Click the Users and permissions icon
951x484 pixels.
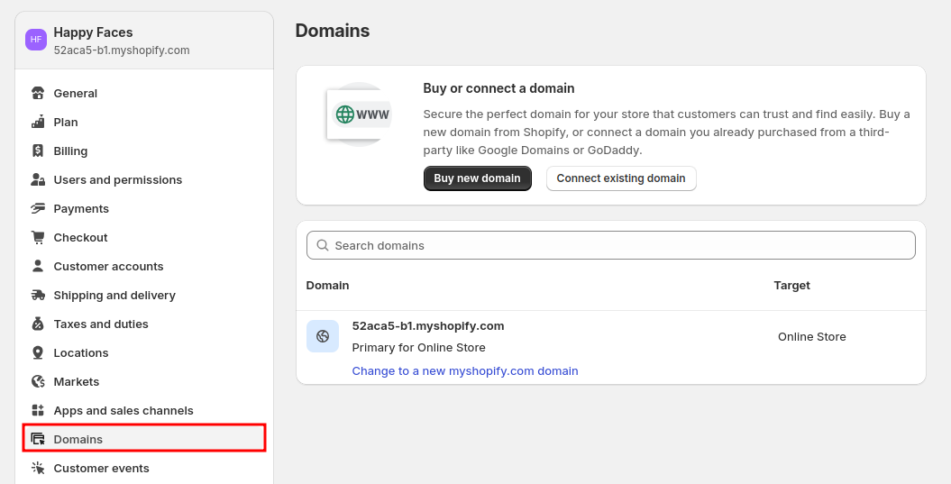tap(38, 179)
